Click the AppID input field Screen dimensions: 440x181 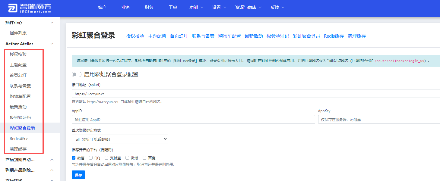[193, 120]
